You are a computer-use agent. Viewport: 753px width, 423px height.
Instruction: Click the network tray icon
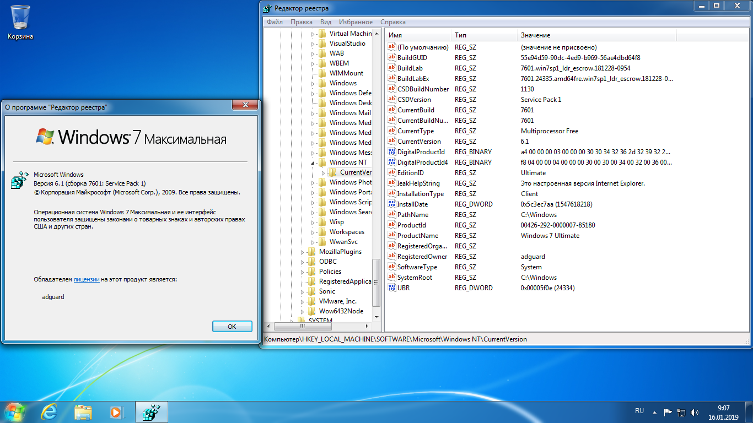(681, 412)
